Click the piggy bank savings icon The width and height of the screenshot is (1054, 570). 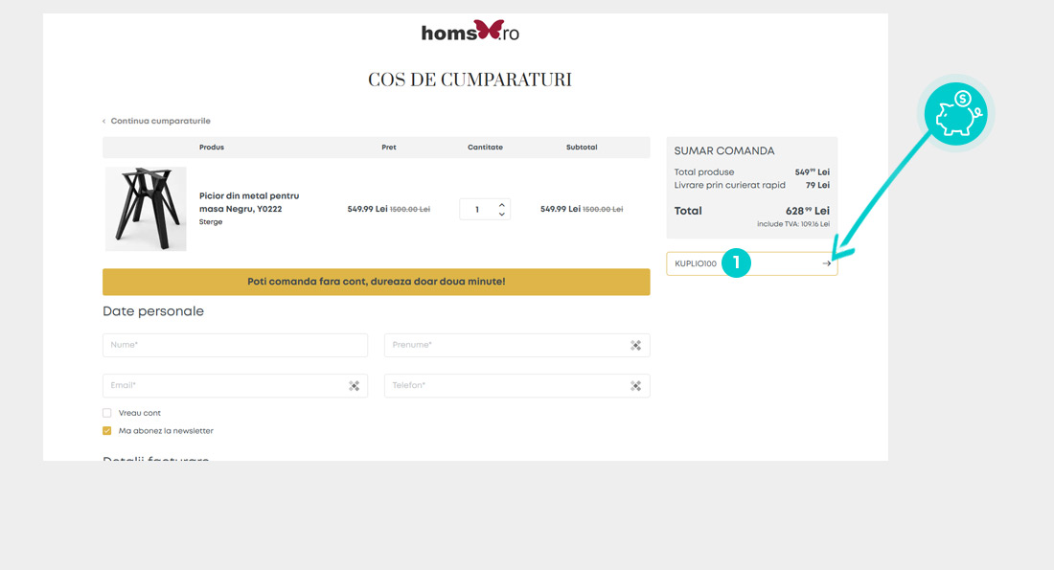point(954,113)
